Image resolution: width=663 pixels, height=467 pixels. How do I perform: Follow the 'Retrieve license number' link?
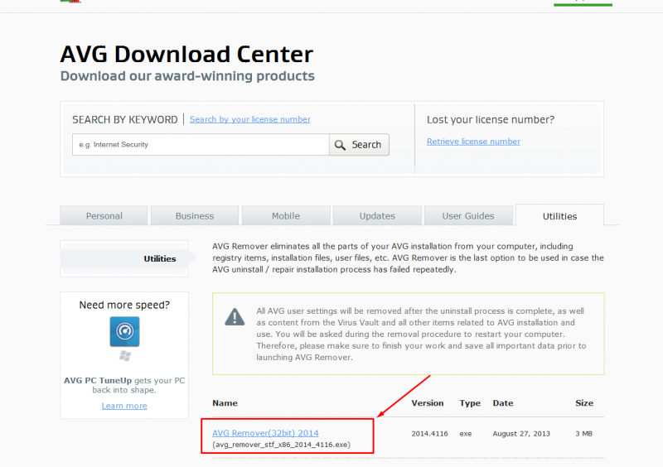click(x=473, y=142)
